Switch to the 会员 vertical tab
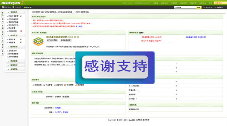 pos(2,40)
